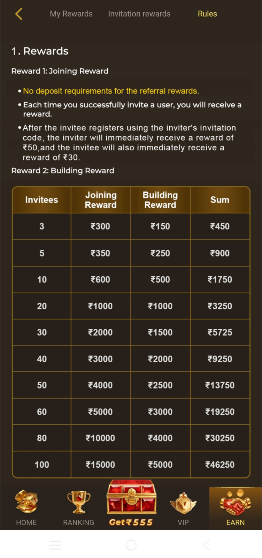Screen dimensions: 262x558
Task: Tap the Get ₹555 label
Action: point(131,522)
